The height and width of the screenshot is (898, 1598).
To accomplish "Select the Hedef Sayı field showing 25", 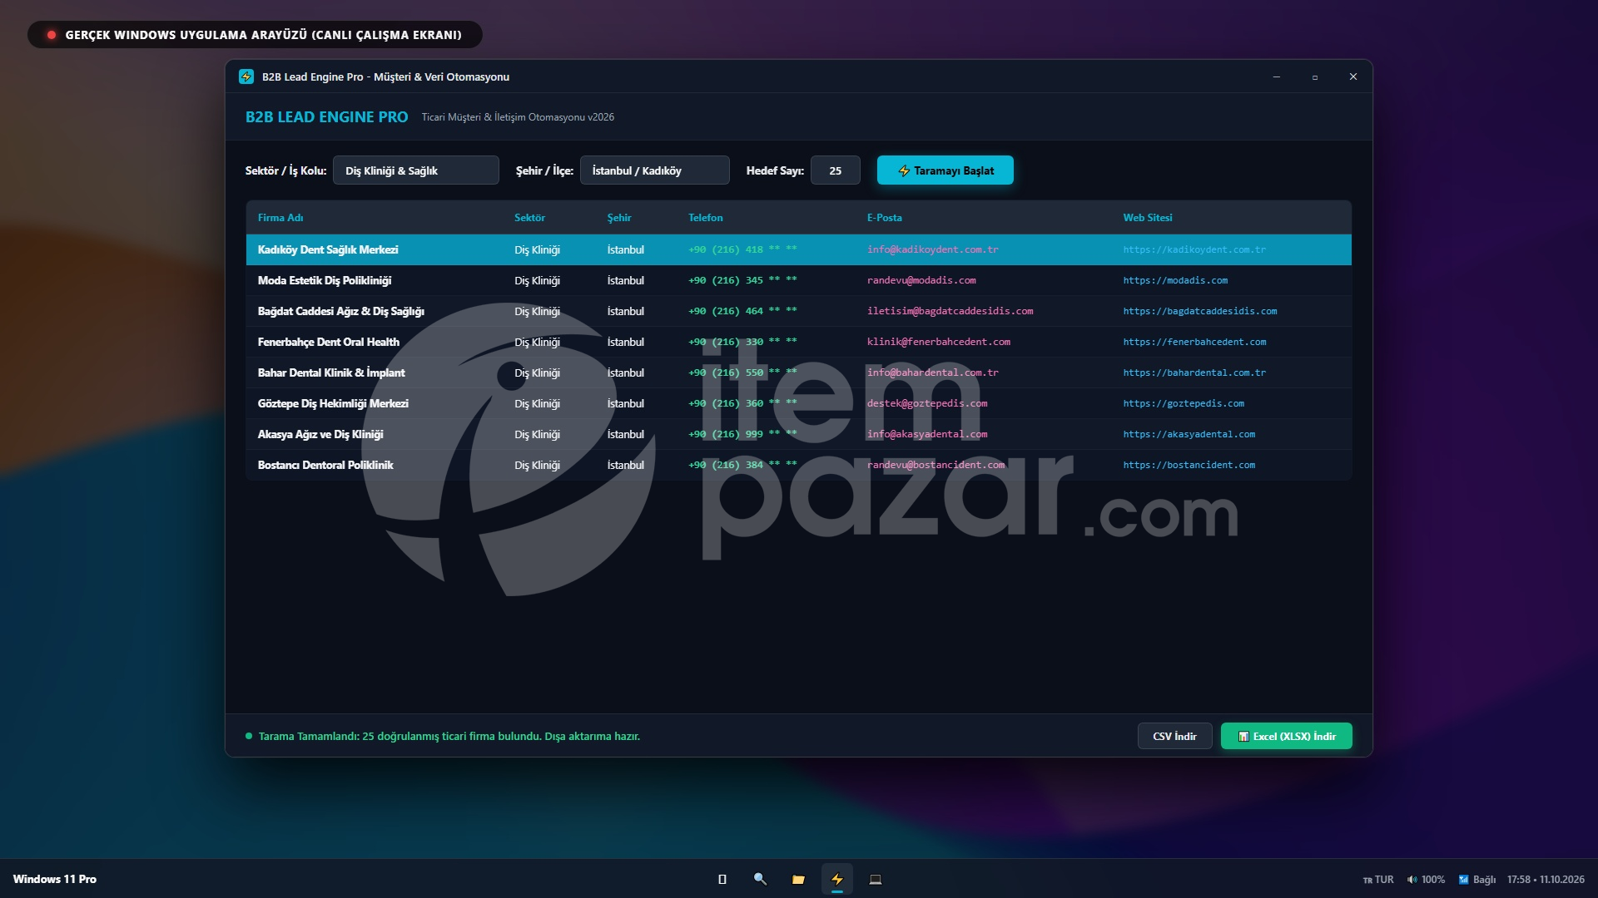I will tap(835, 170).
